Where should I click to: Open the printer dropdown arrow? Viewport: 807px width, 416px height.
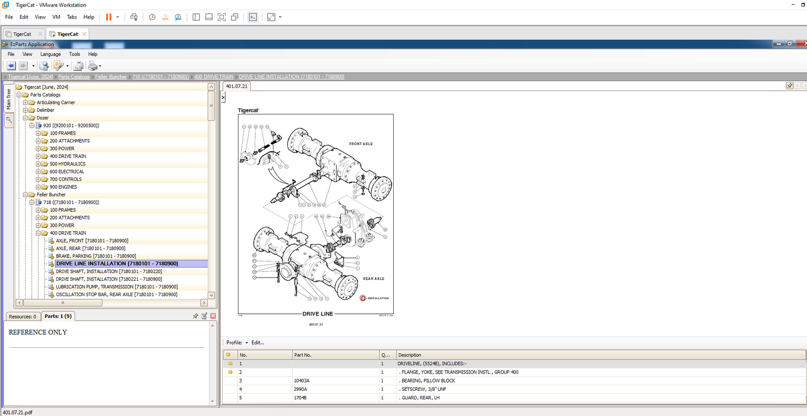[100, 66]
